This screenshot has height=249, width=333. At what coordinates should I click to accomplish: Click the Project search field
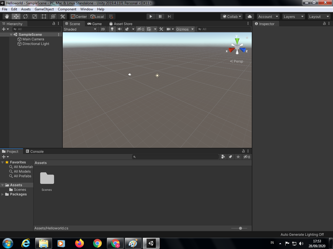[x=175, y=157]
